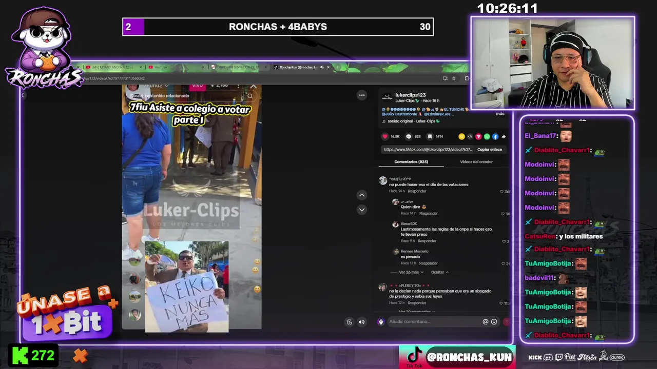Mute the RonchasKun tab speaker icon

(322, 67)
